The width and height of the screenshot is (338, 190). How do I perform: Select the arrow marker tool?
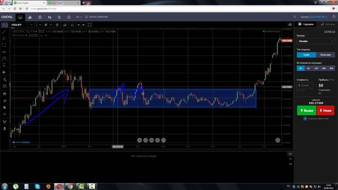pyautogui.click(x=4, y=72)
